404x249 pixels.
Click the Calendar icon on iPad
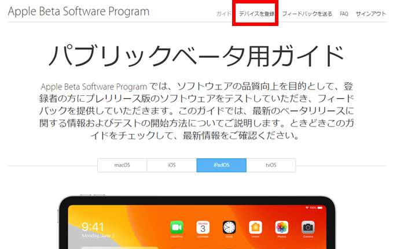click(203, 228)
